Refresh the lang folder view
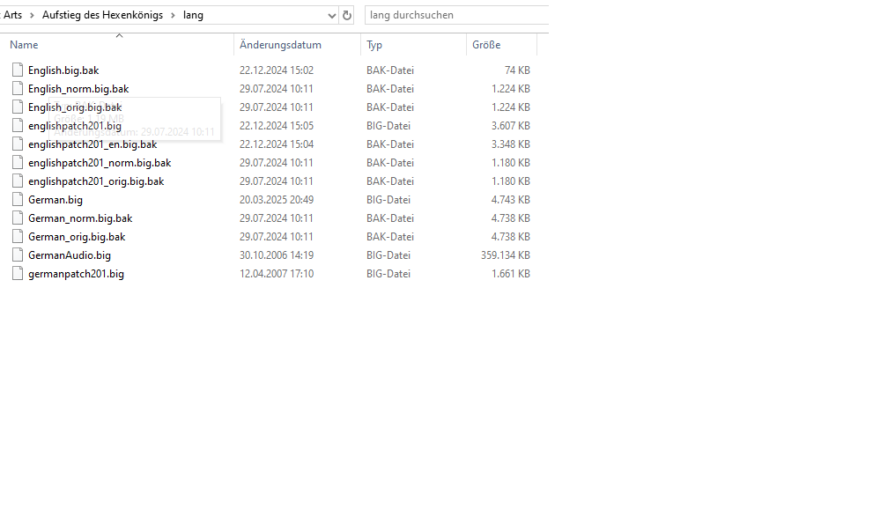 click(346, 16)
